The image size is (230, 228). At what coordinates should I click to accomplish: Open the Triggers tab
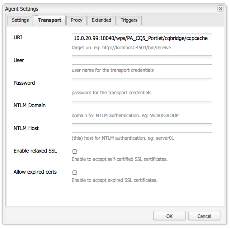129,20
